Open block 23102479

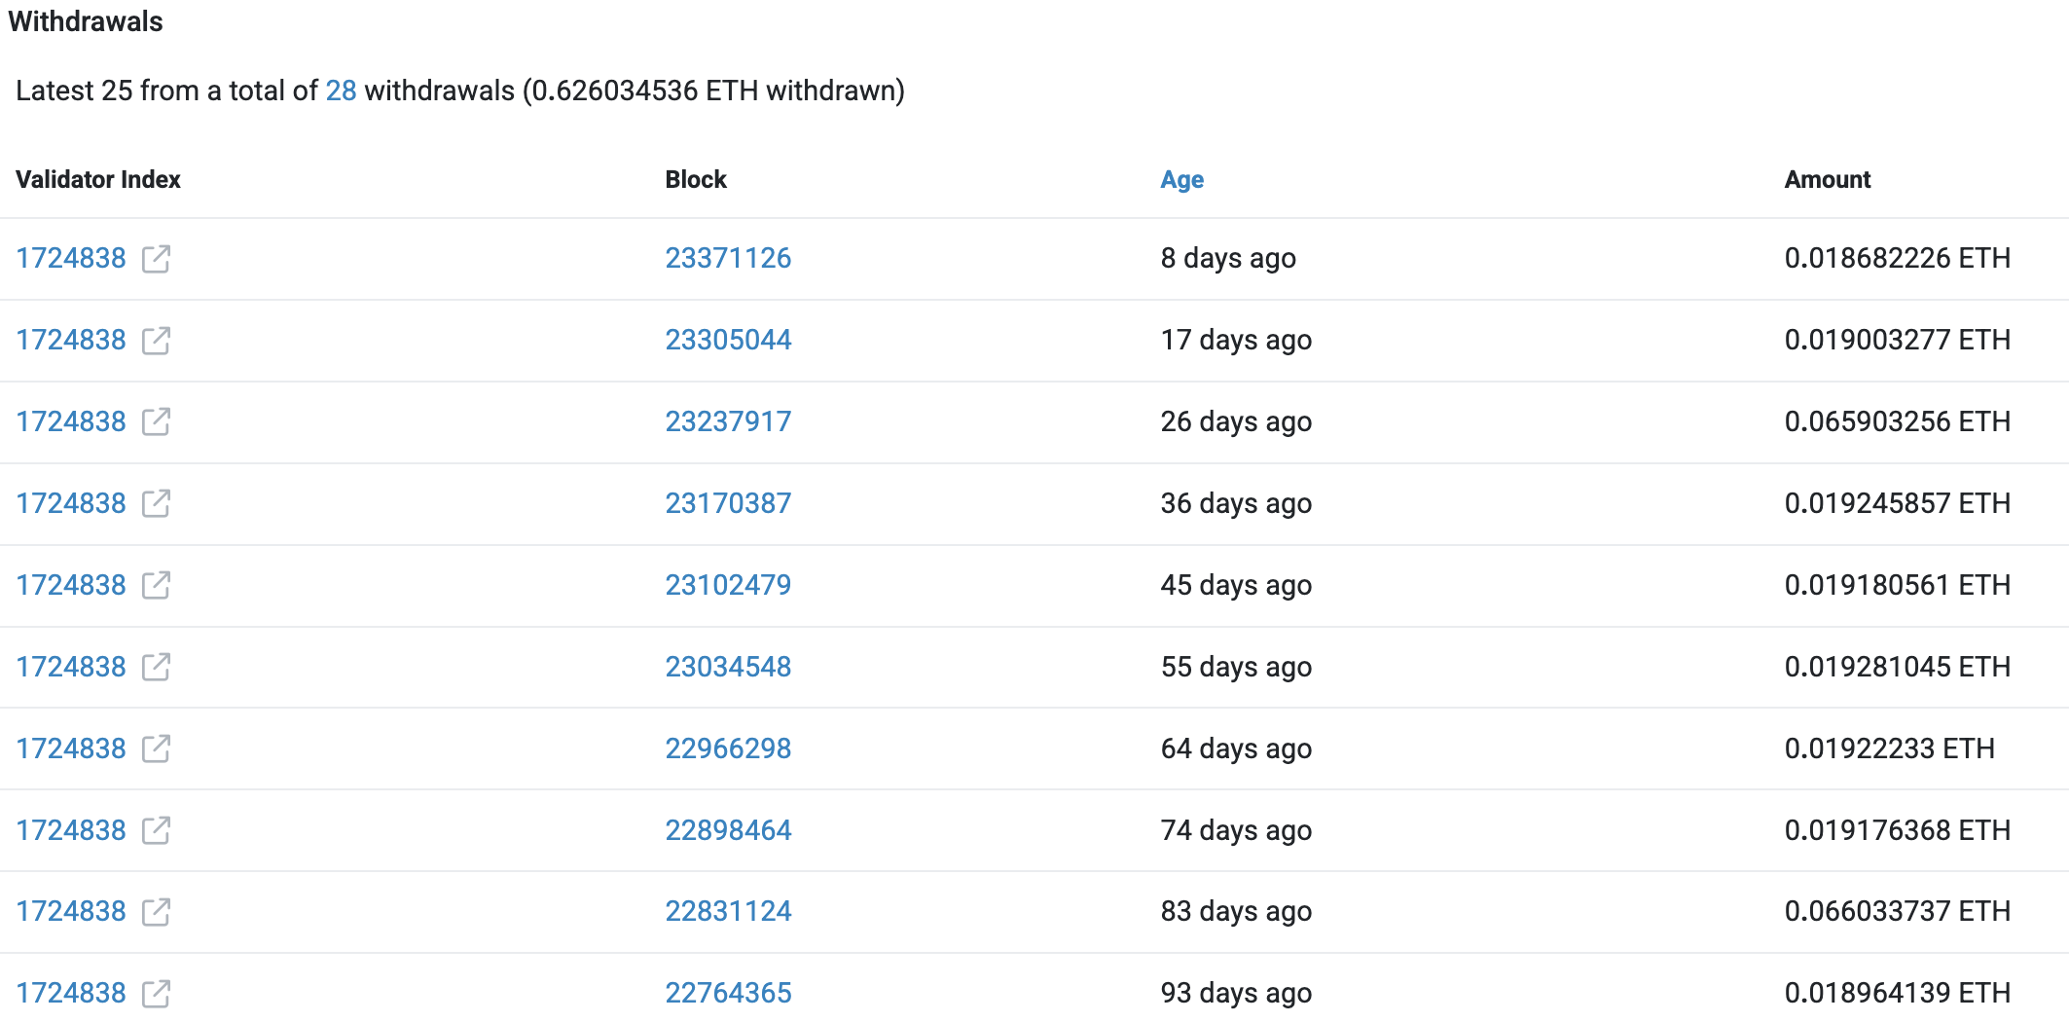point(728,586)
